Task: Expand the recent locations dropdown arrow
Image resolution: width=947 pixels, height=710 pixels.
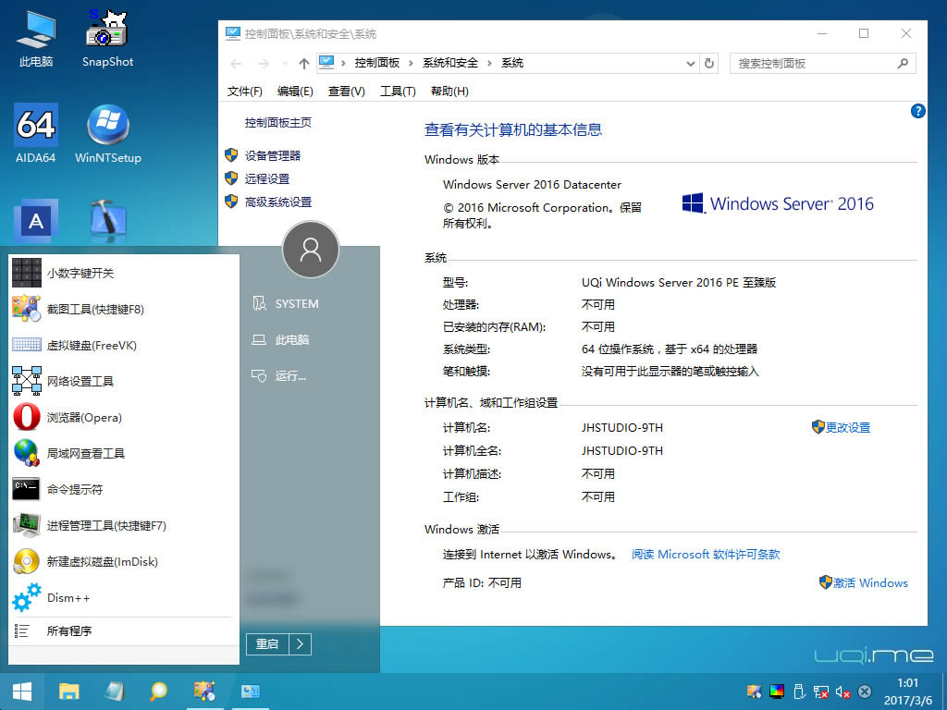Action: pyautogui.click(x=285, y=64)
